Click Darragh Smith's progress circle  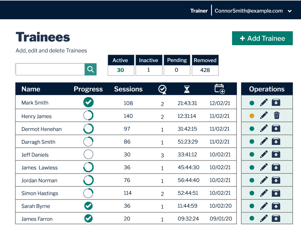[x=88, y=142]
